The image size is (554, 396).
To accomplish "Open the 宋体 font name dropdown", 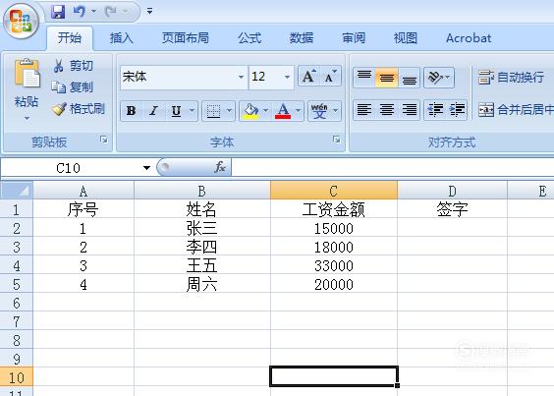I will (241, 77).
